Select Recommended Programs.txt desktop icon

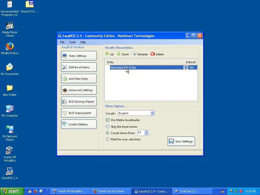click(10, 8)
